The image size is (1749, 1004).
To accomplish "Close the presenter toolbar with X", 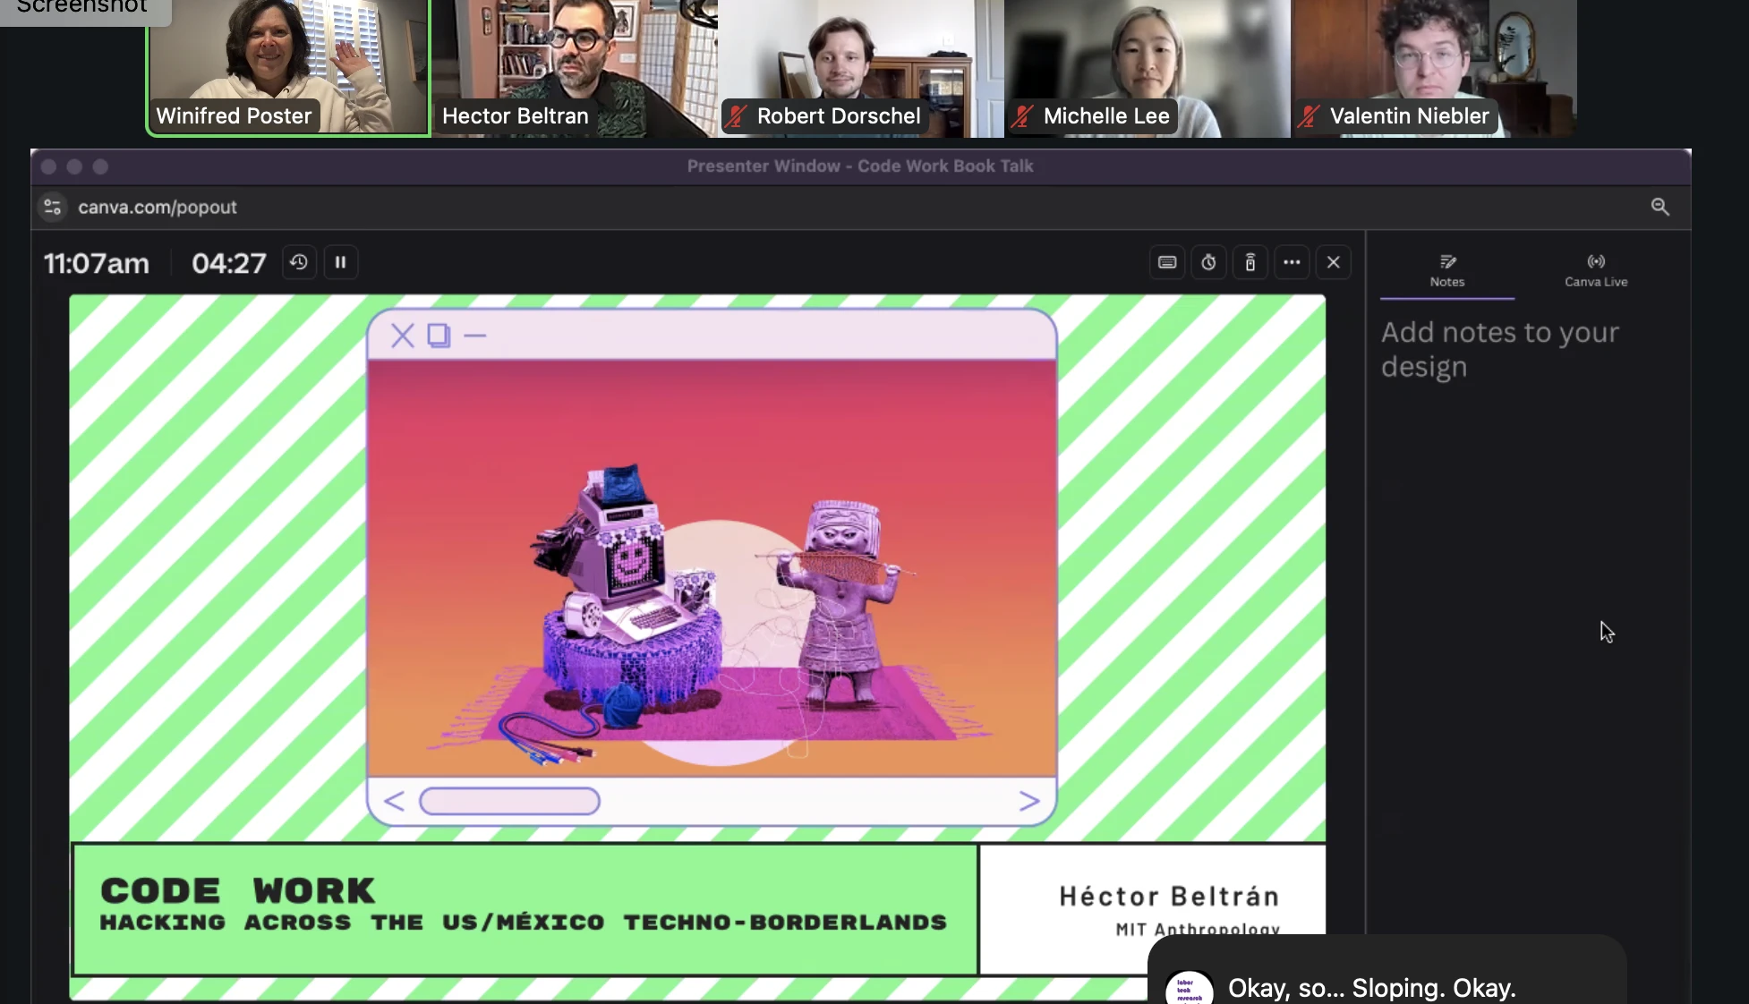I will pos(1333,262).
